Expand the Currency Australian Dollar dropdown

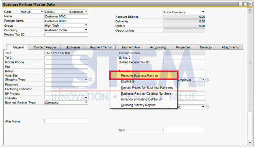[86, 30]
